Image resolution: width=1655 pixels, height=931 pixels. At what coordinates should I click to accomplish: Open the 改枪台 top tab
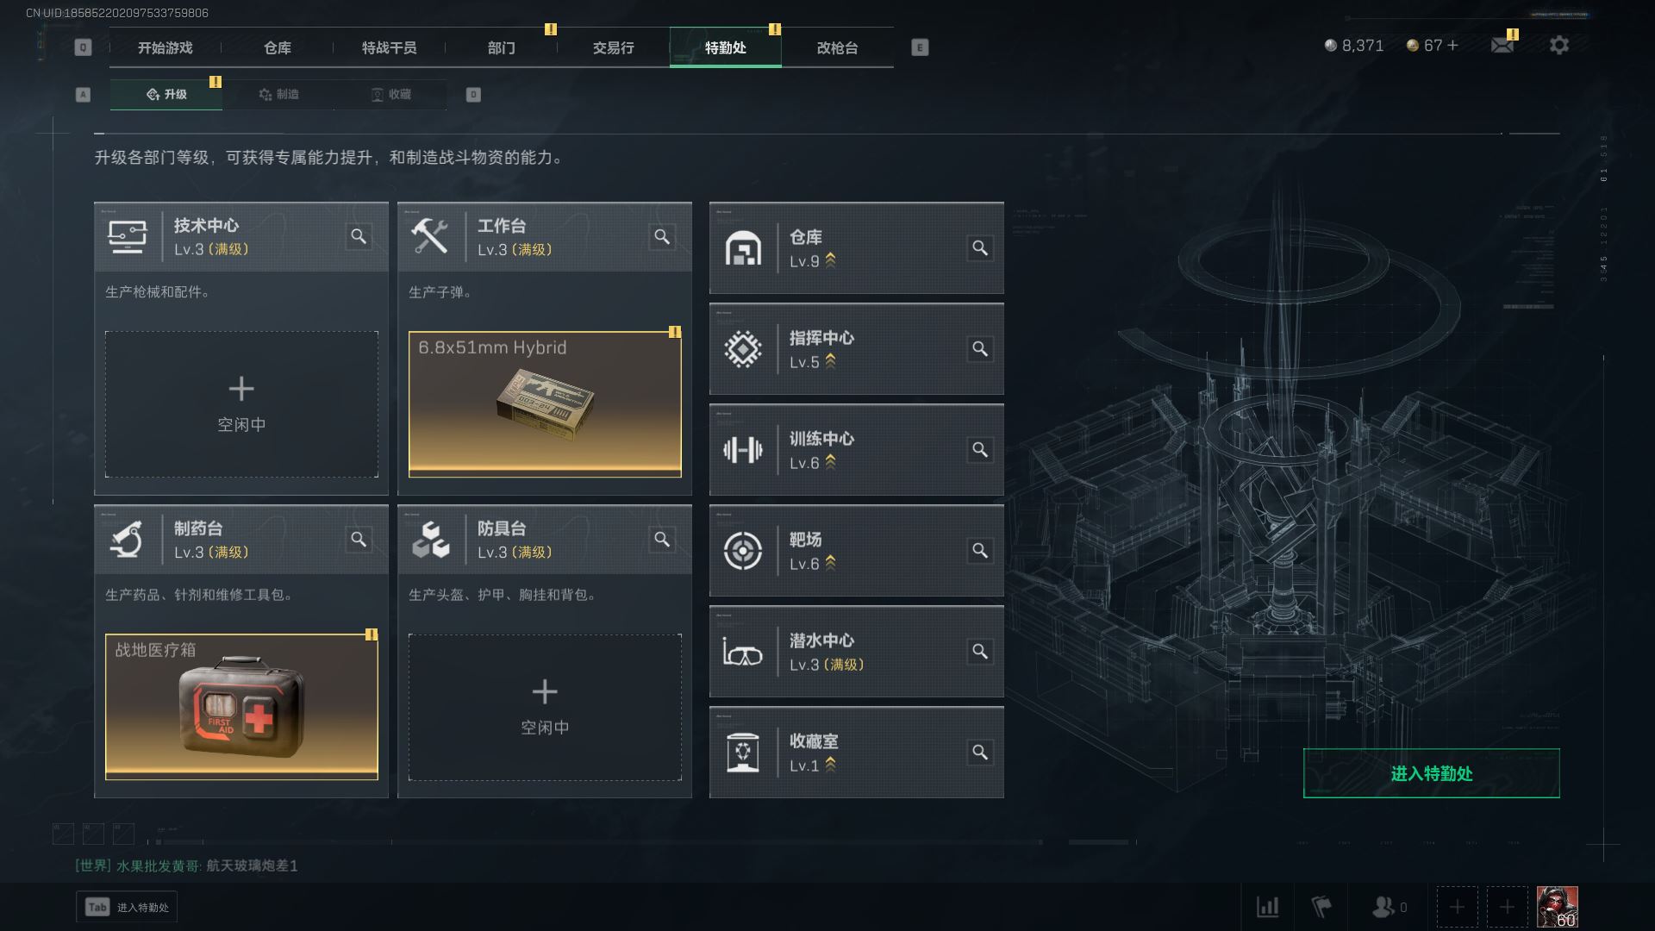(837, 47)
